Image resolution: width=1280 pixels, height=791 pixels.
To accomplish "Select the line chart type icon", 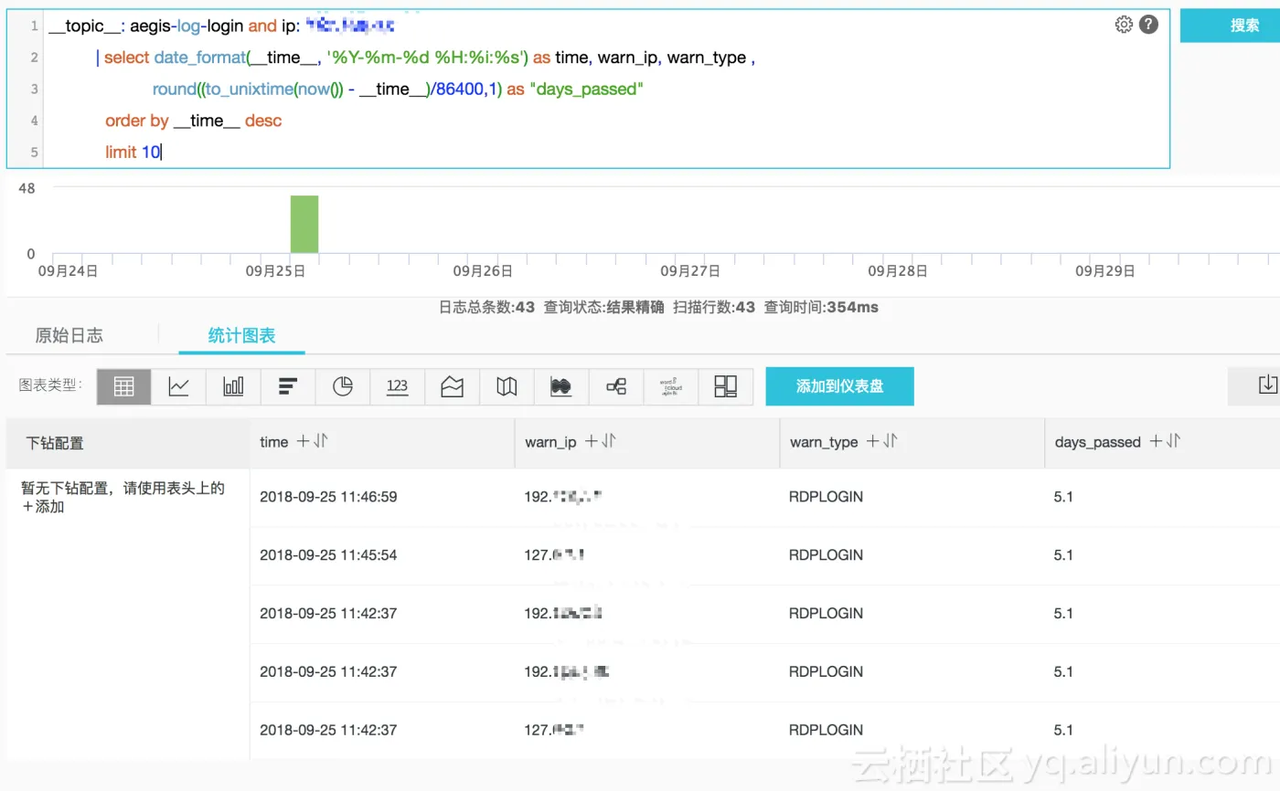I will tap(178, 386).
